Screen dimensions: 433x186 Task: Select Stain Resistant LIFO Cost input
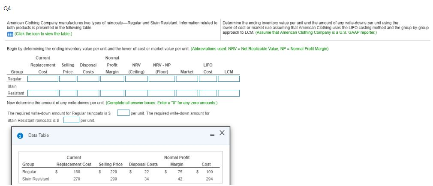point(208,93)
